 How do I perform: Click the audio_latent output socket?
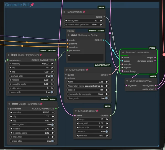coord(156,89)
